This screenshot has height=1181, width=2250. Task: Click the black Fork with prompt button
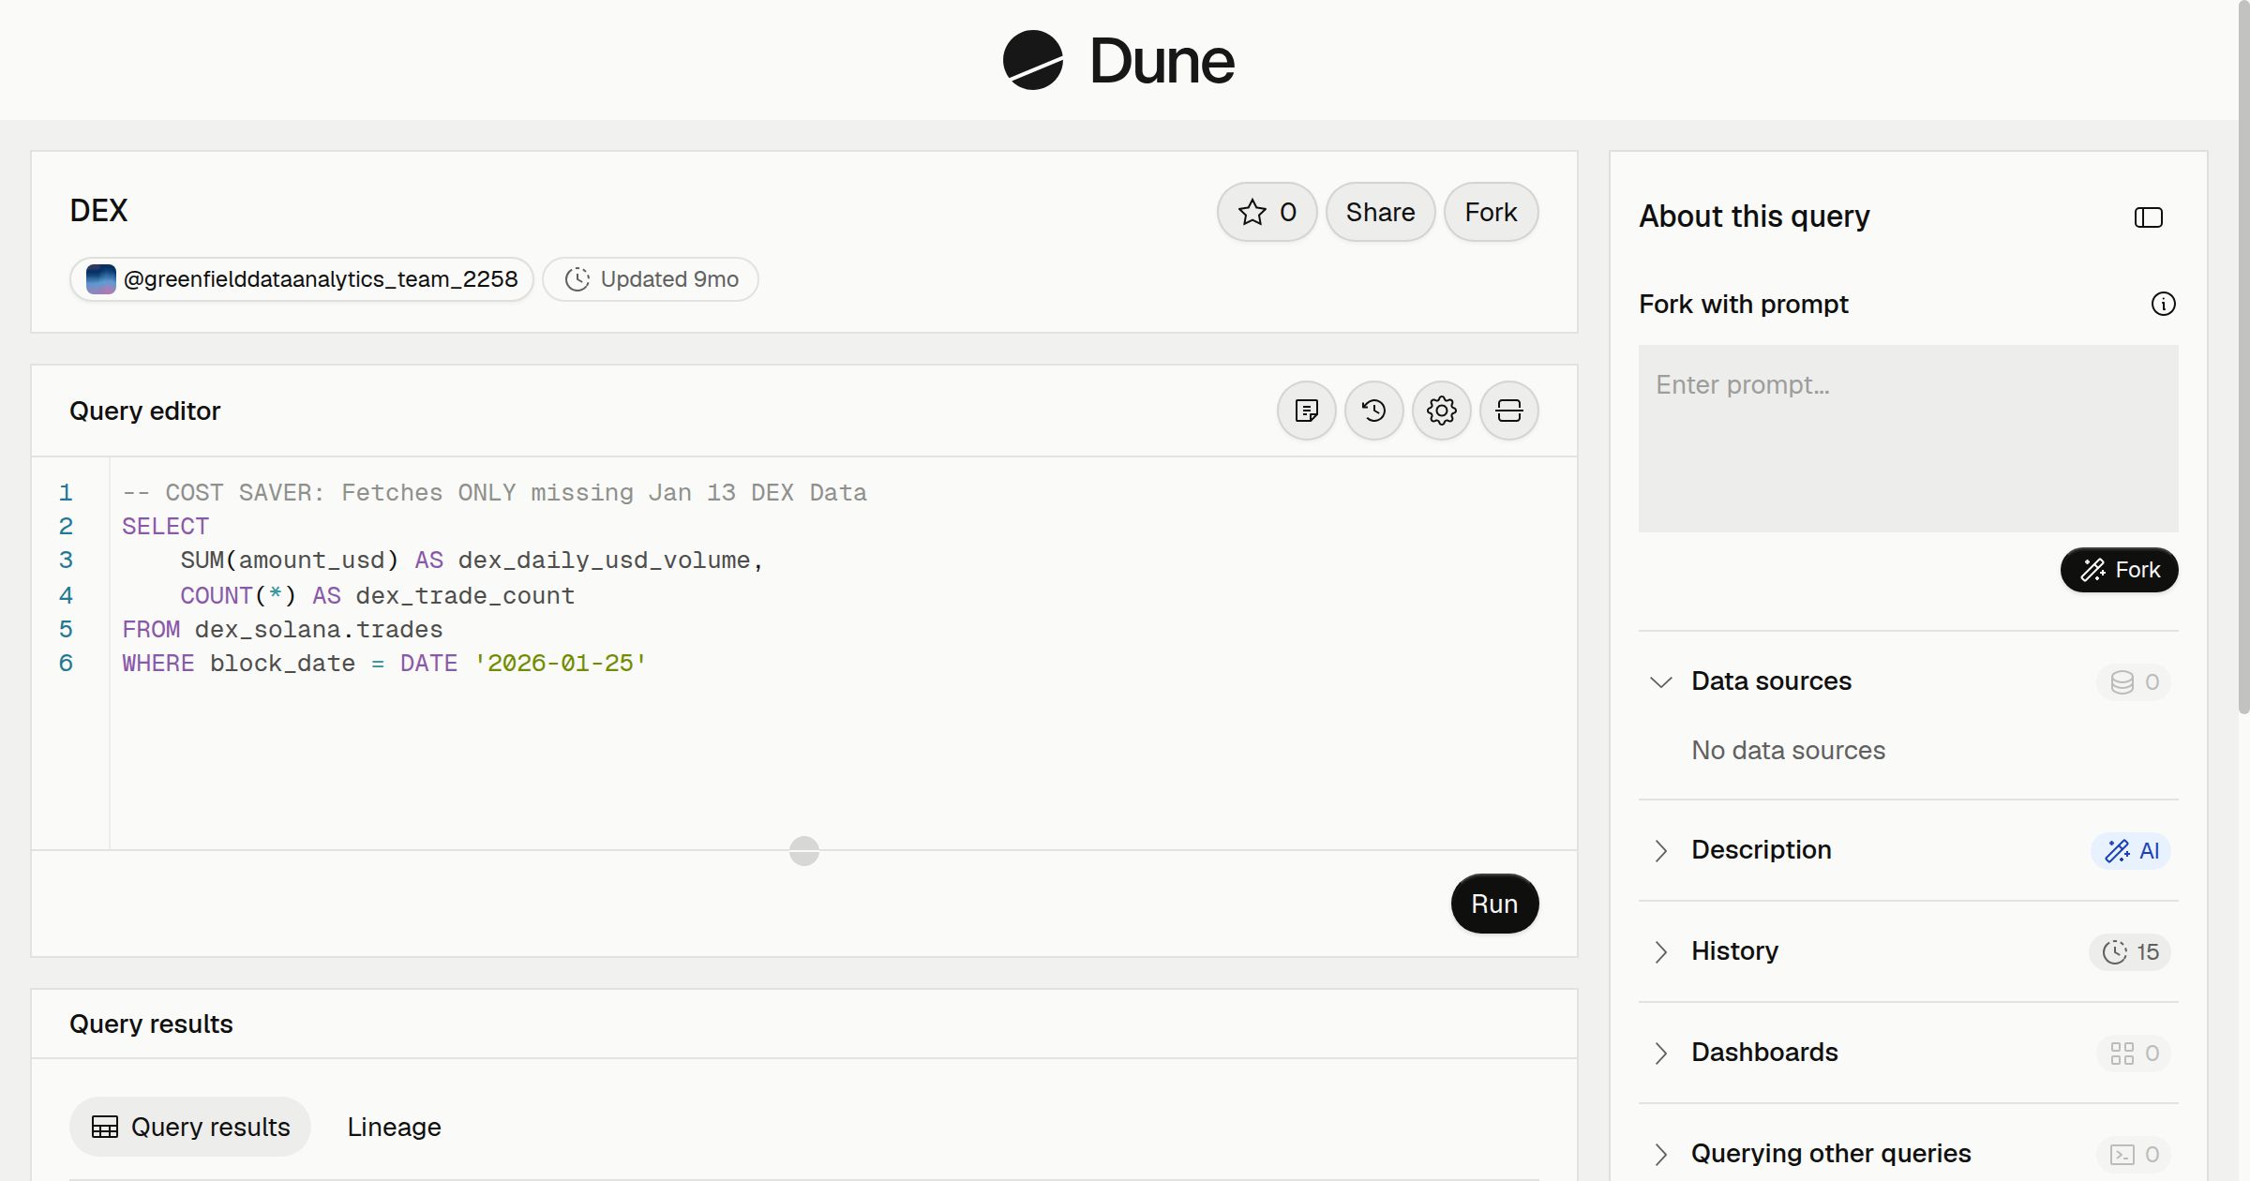tap(2119, 570)
